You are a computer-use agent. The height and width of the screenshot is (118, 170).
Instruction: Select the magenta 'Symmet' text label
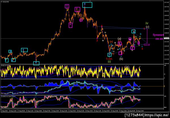[x=158, y=35]
